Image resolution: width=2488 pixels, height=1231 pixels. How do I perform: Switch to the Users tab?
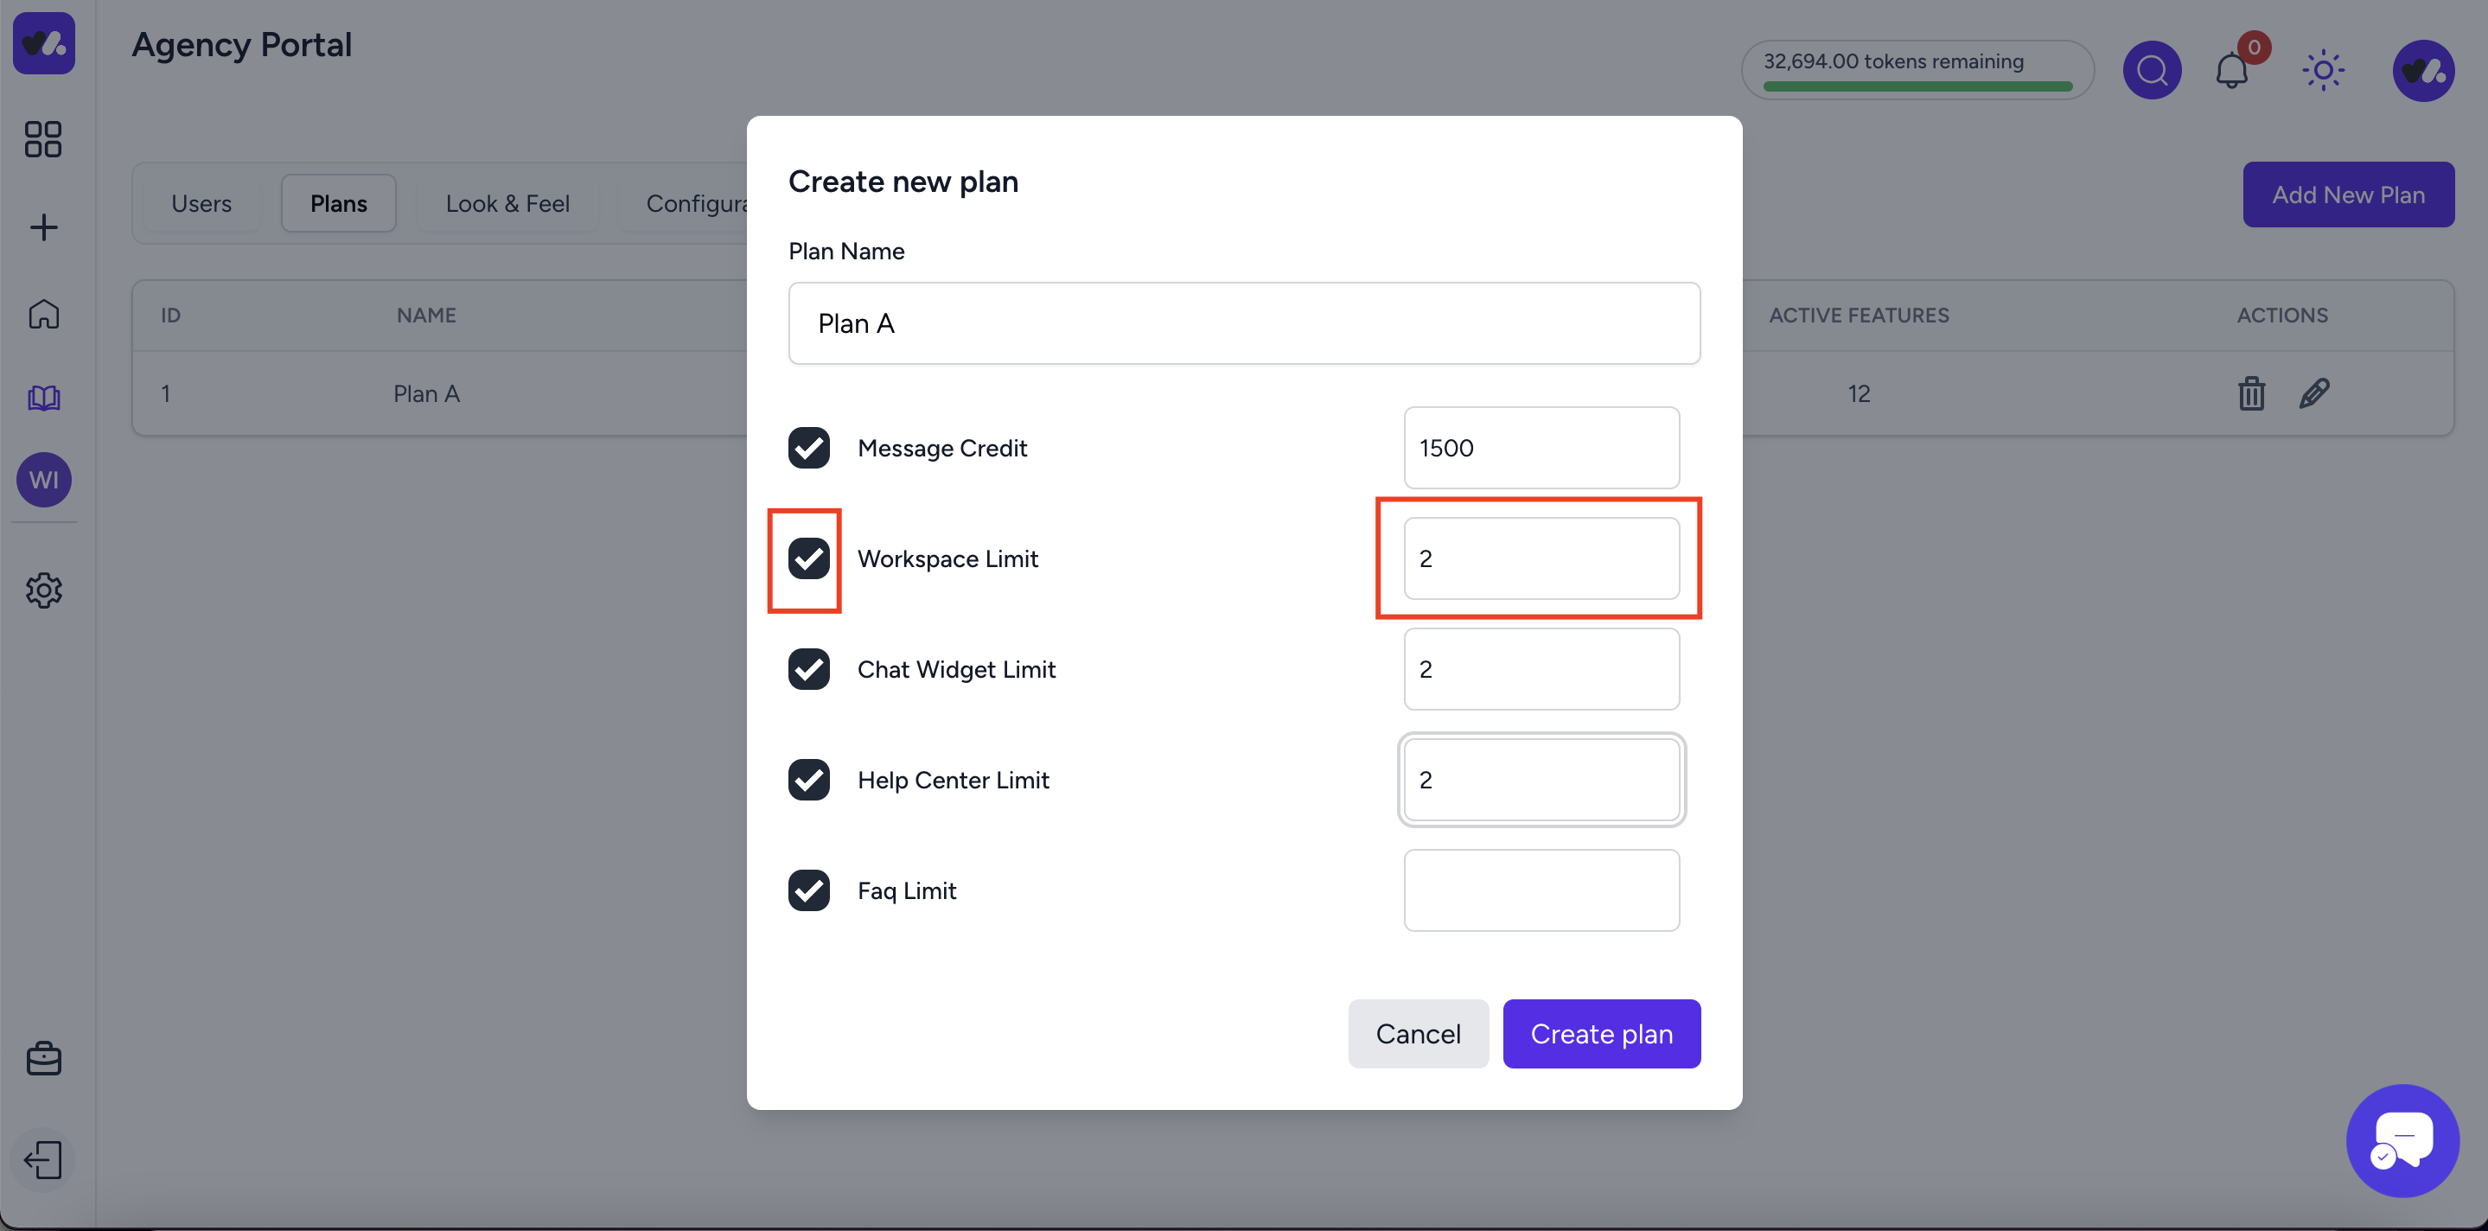tap(201, 204)
